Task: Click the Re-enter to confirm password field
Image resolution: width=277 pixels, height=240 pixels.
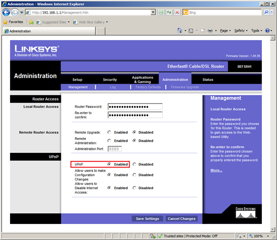Action: coord(135,115)
